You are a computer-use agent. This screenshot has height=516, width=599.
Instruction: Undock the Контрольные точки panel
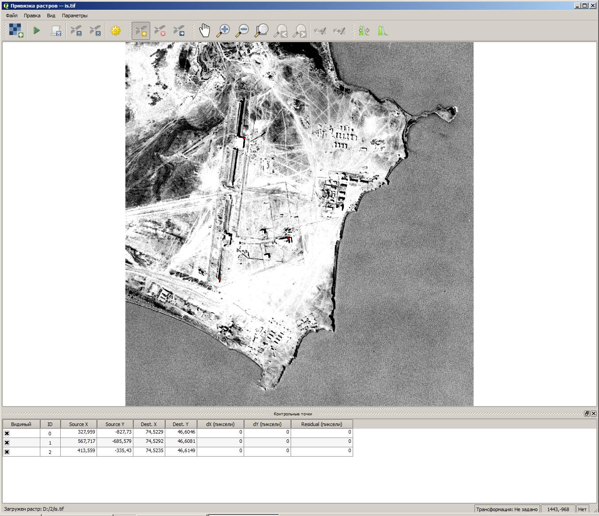click(587, 414)
